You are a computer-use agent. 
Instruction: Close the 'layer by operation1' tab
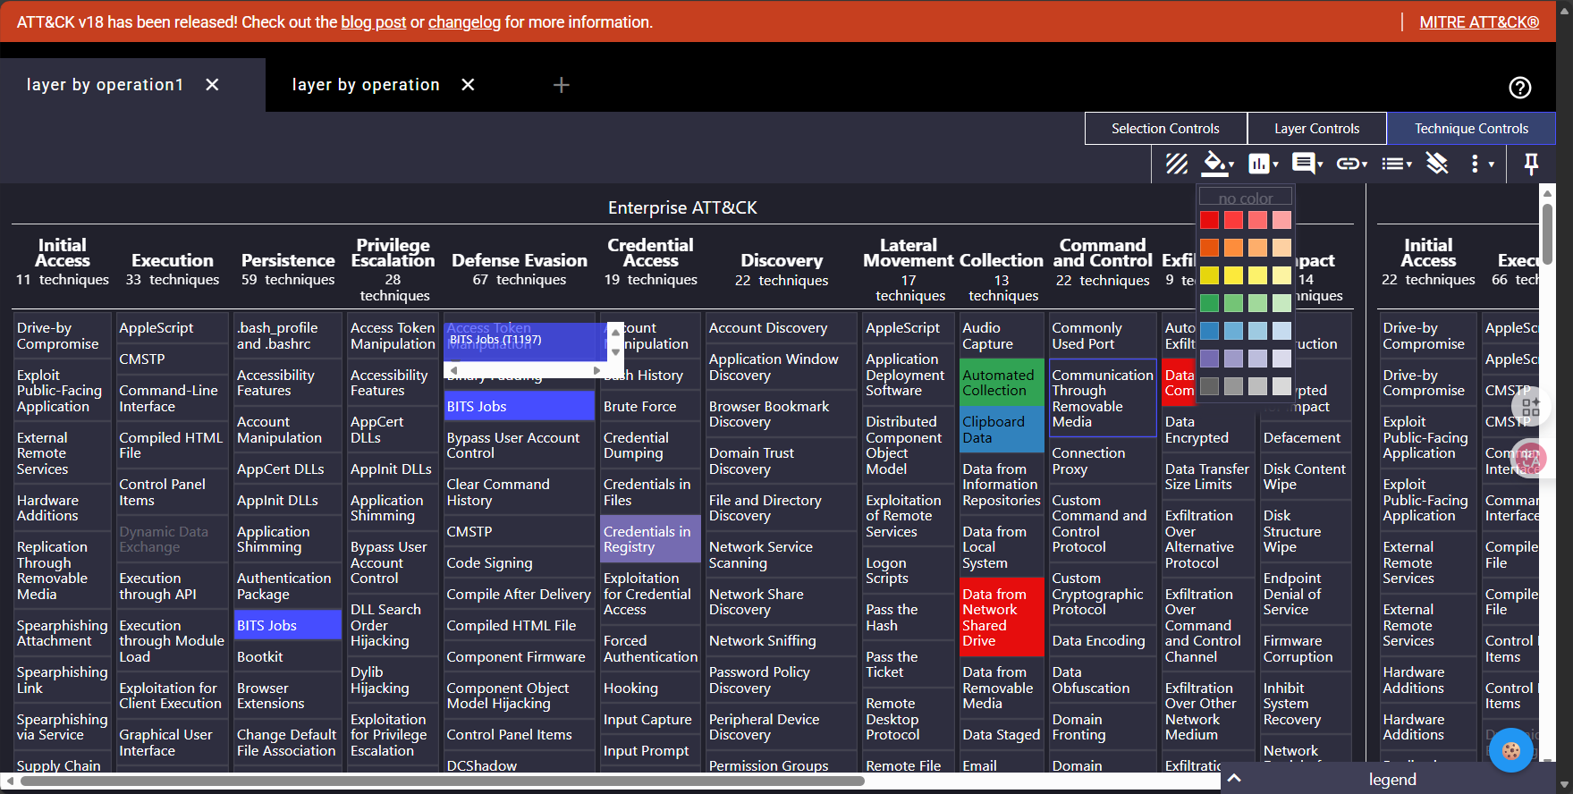click(x=212, y=85)
